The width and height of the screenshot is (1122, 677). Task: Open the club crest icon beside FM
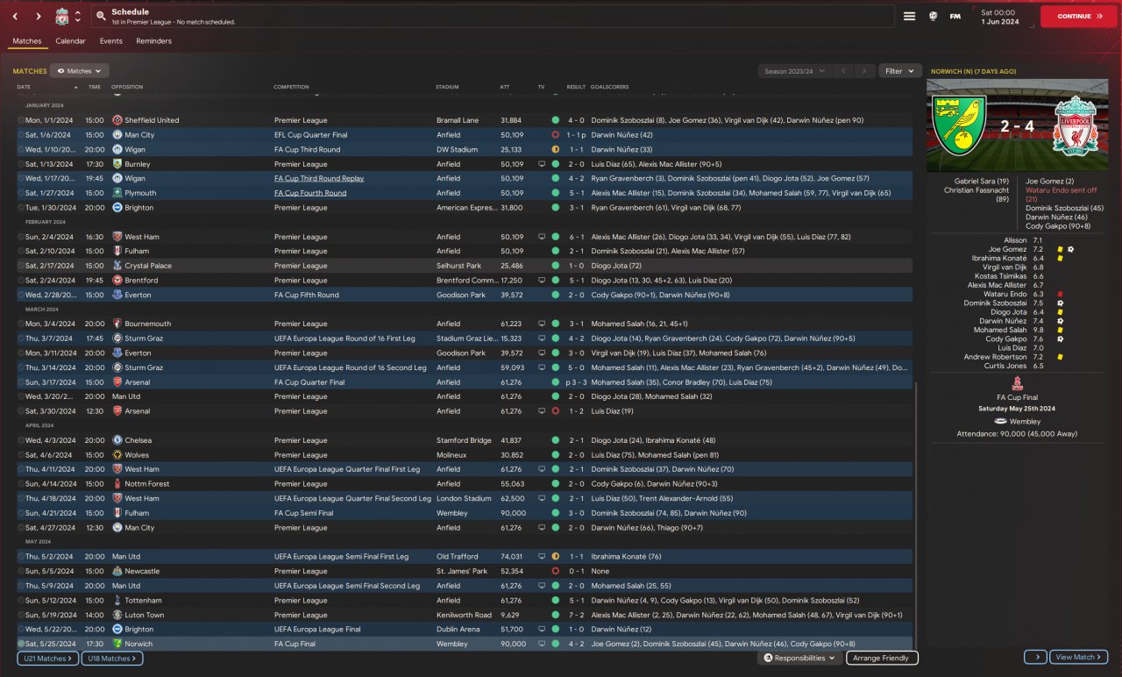[934, 16]
